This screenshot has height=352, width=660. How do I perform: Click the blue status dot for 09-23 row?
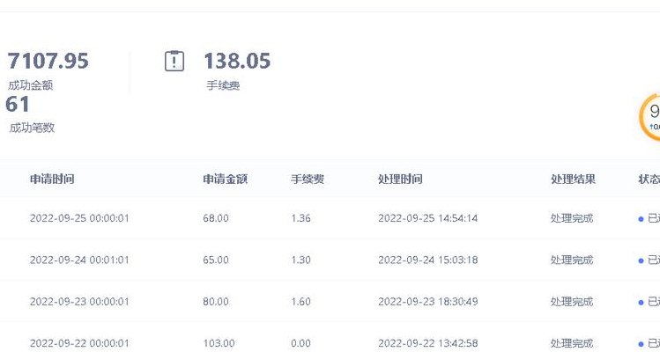click(641, 303)
